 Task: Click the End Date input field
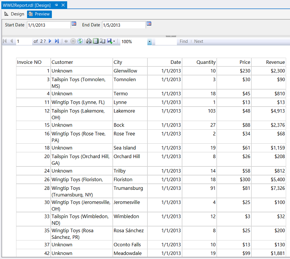pyautogui.click(x=124, y=25)
